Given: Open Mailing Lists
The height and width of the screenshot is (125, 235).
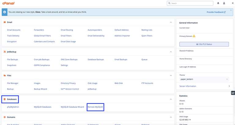Looking at the screenshot, I should 147,30.
